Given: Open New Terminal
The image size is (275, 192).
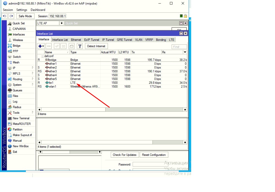Looking at the screenshot, I should point(21,118).
